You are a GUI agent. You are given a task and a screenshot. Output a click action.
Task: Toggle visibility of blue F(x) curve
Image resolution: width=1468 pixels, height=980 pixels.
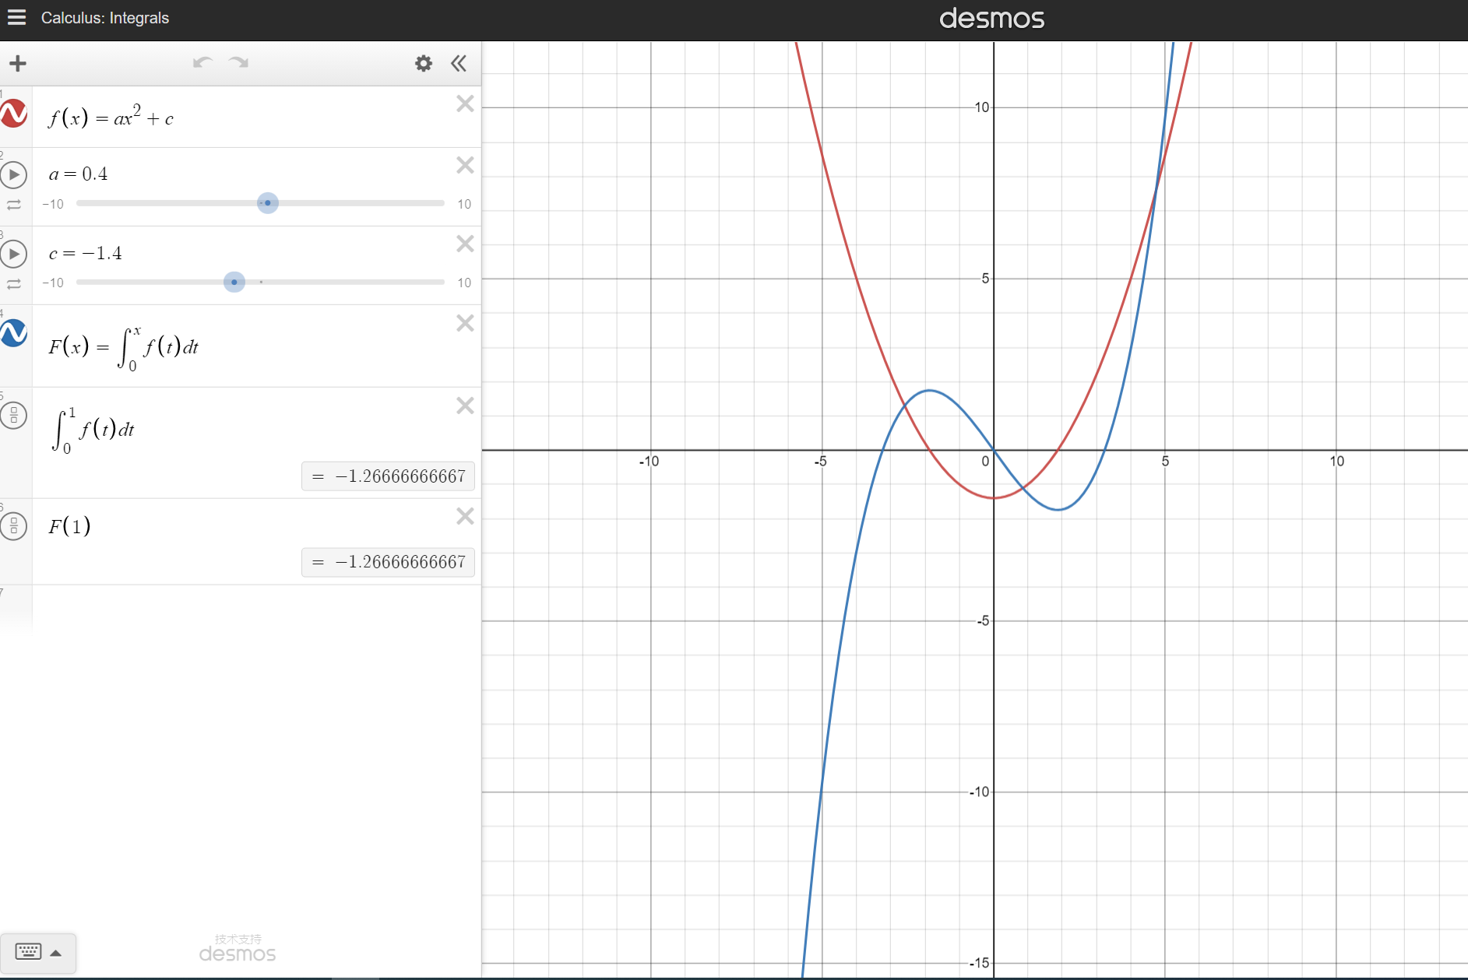click(14, 333)
